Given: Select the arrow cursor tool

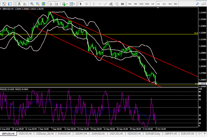Looking at the screenshot, I should pos(81,4).
